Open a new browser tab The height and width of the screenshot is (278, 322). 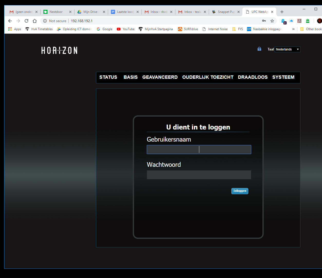tap(282, 12)
